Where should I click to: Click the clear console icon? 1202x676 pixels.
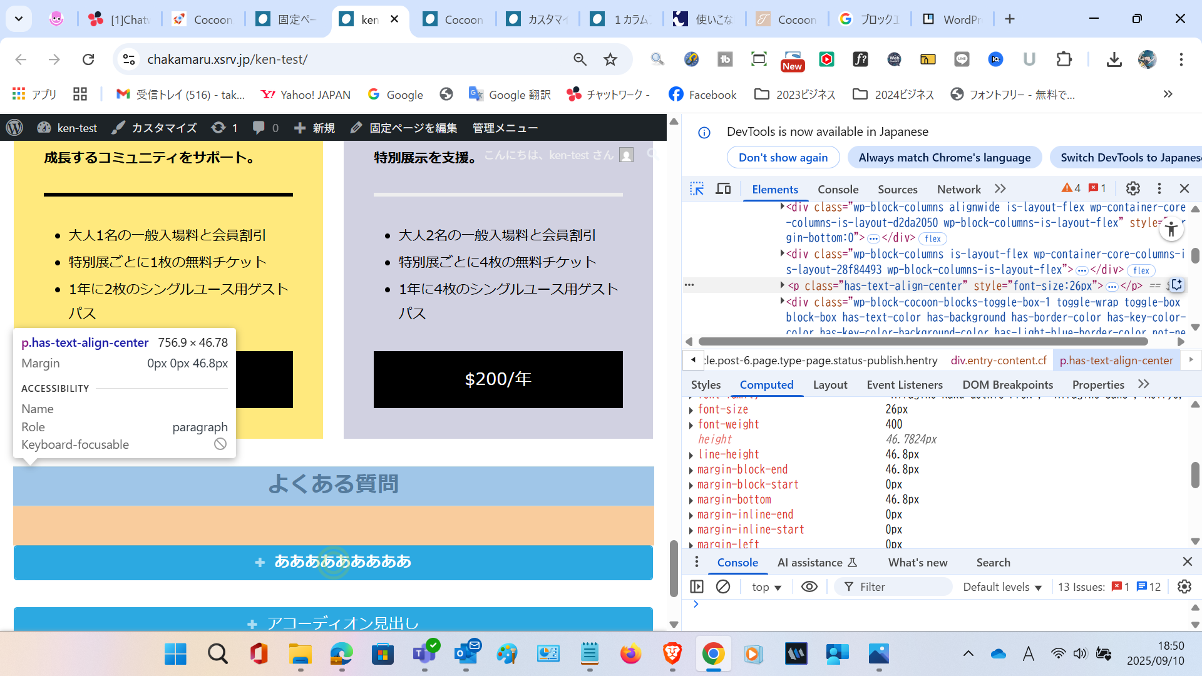pyautogui.click(x=723, y=586)
